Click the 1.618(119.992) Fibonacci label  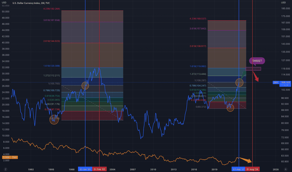[198, 66]
